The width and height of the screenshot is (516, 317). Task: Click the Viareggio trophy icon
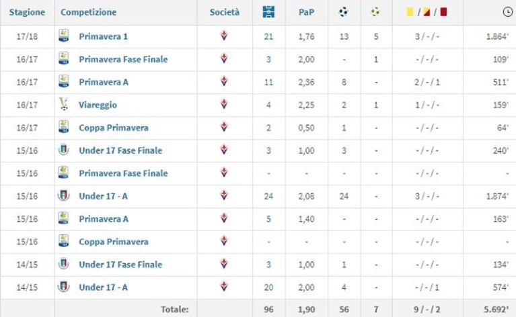click(x=63, y=105)
